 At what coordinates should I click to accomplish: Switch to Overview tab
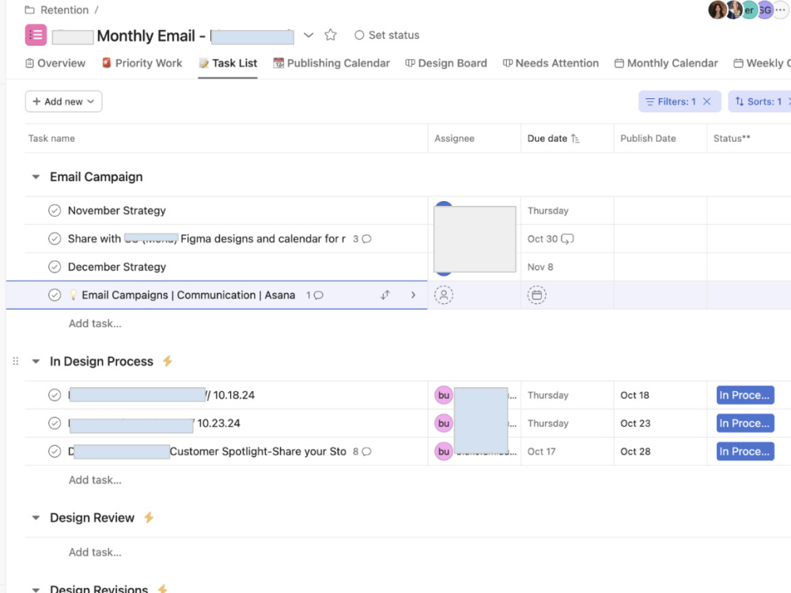tap(55, 63)
